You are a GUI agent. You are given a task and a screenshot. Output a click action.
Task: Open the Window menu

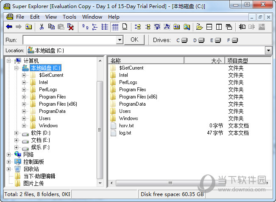[92, 17]
